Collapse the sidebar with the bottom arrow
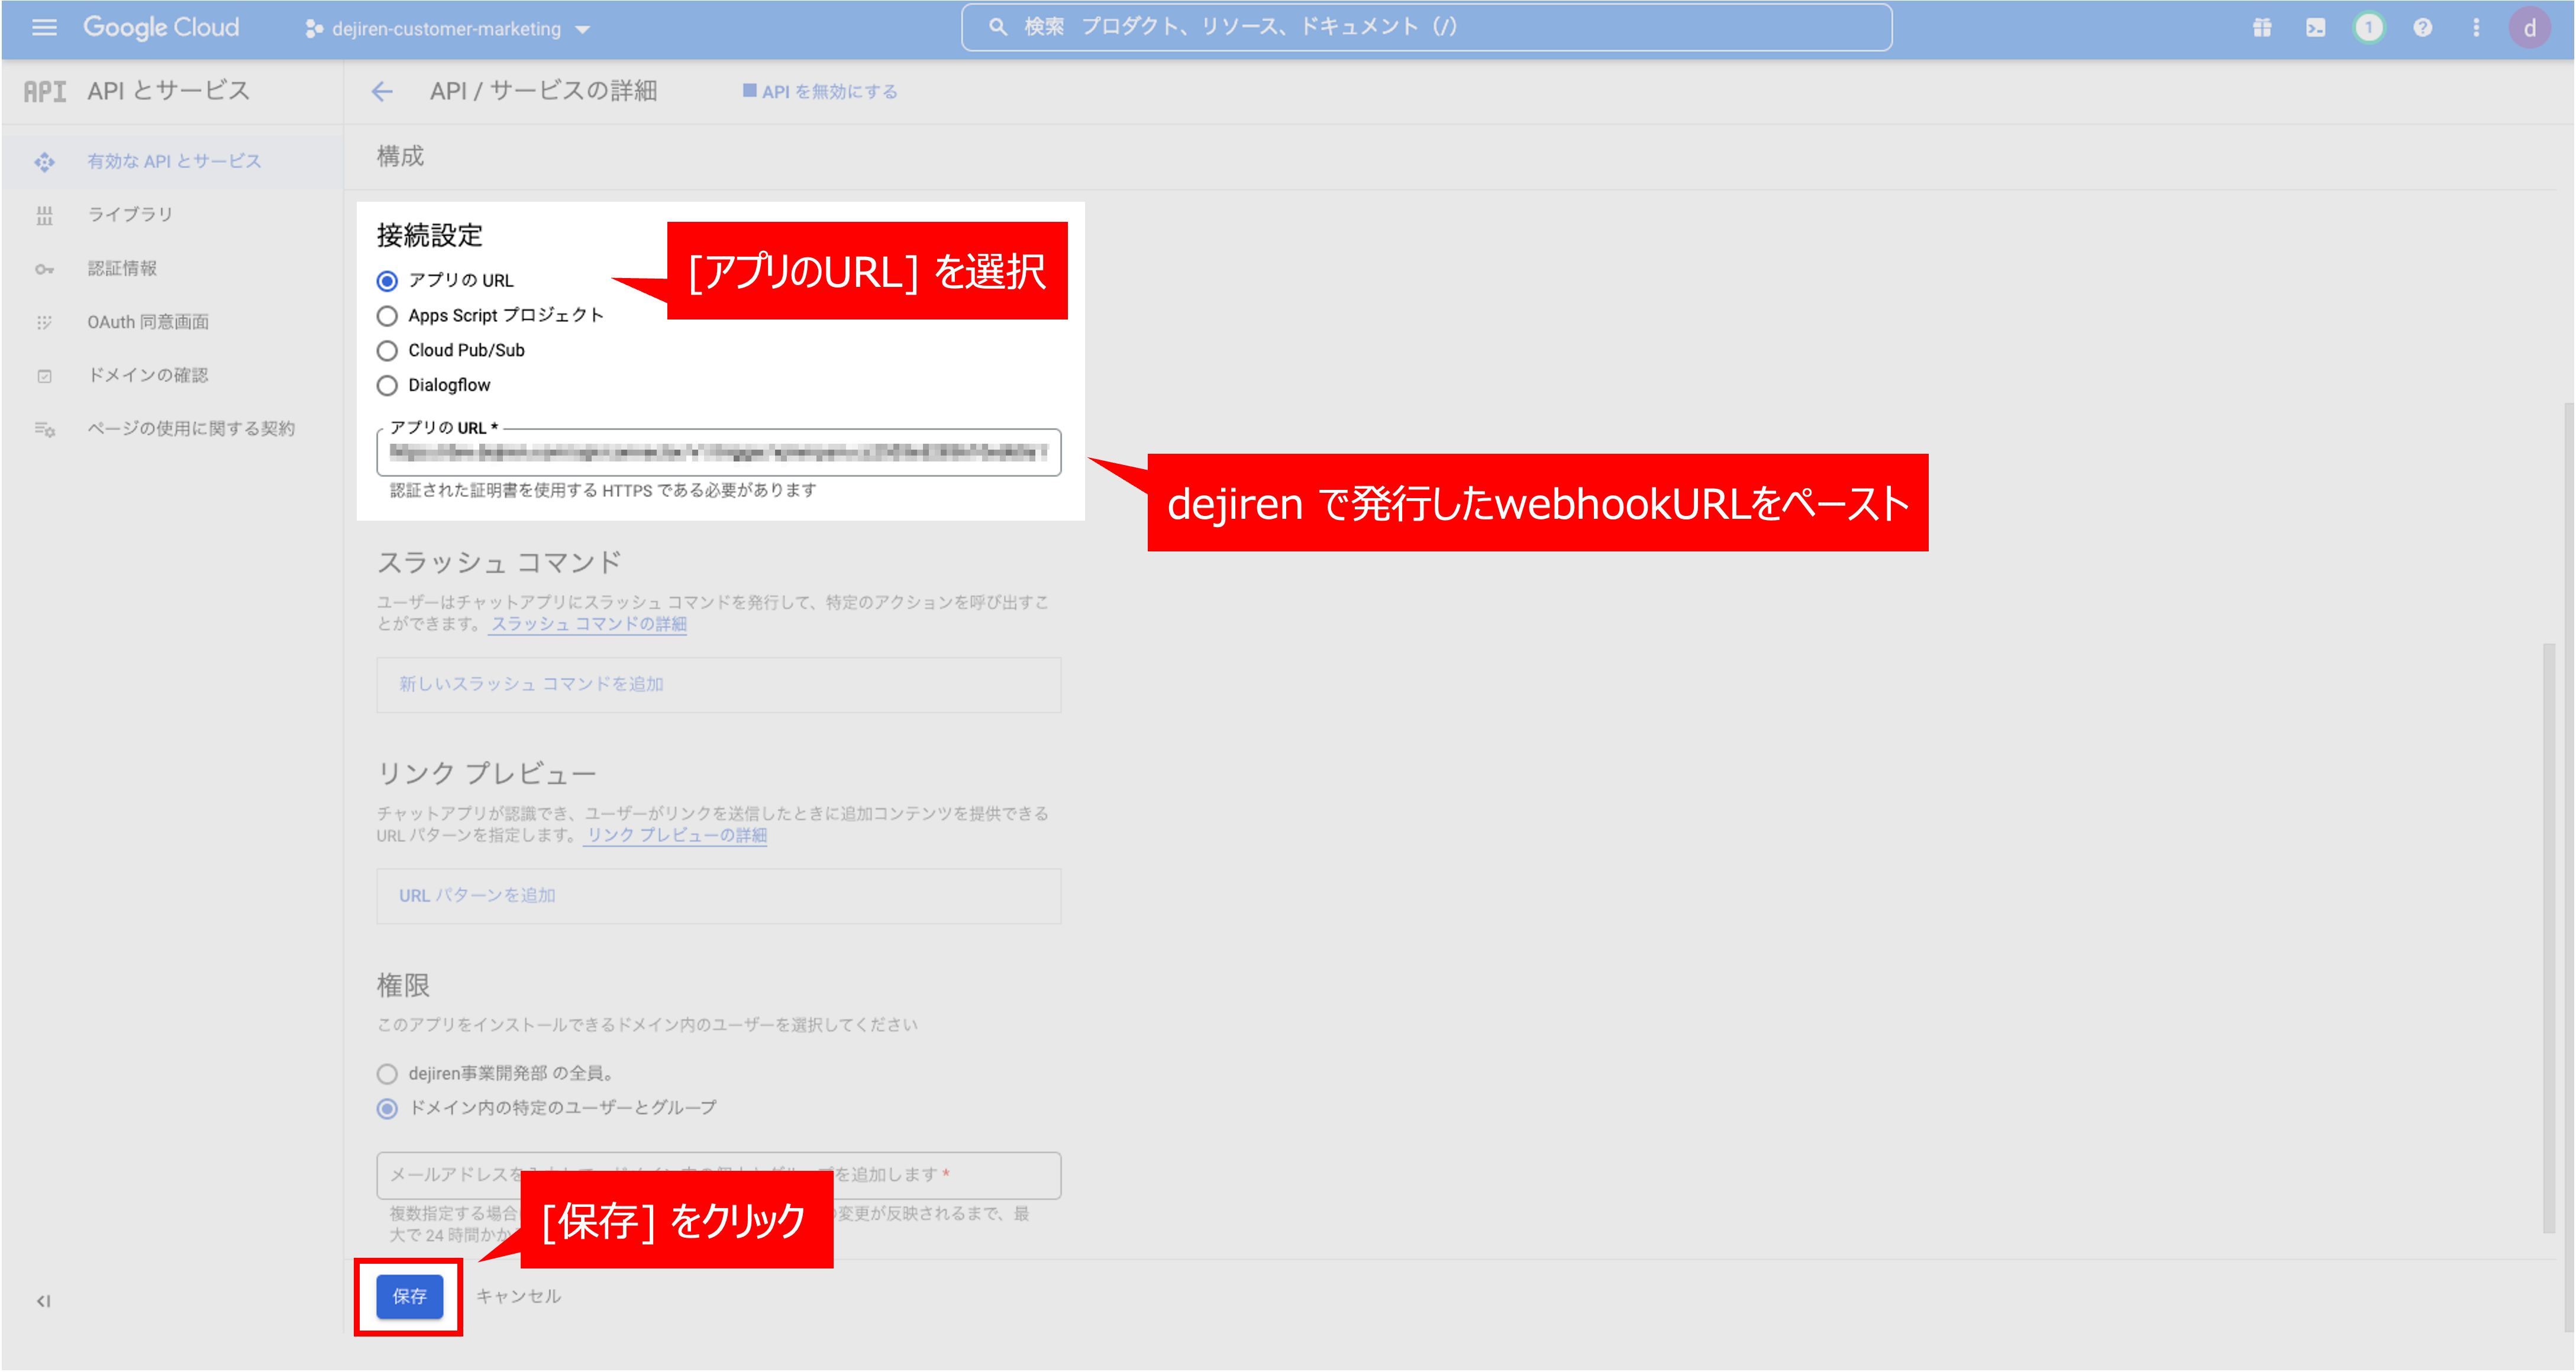Screen dimensions: 2576x1372 (x=43, y=1300)
